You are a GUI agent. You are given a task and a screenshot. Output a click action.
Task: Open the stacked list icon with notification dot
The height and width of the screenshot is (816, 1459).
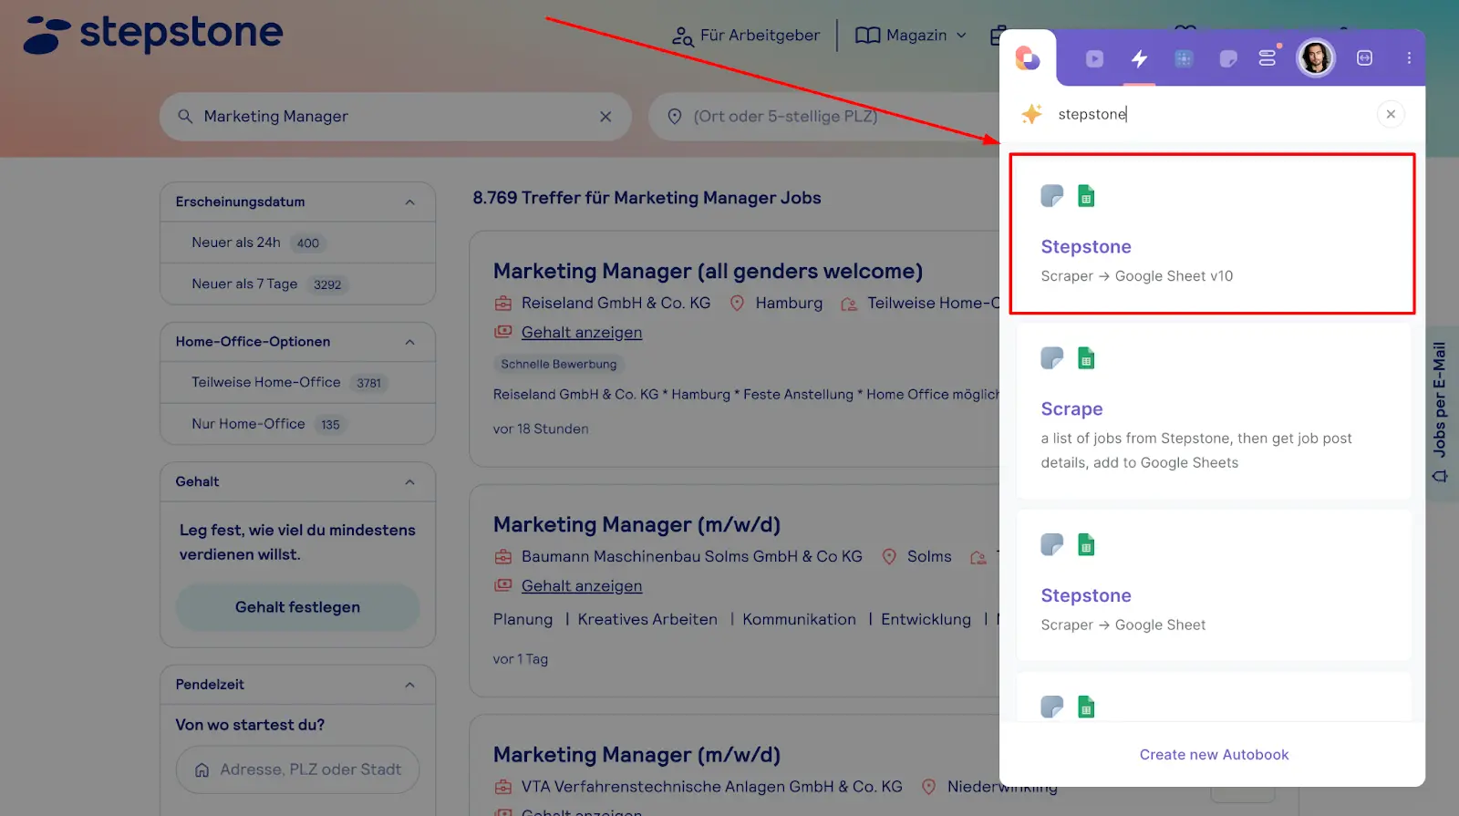point(1268,57)
